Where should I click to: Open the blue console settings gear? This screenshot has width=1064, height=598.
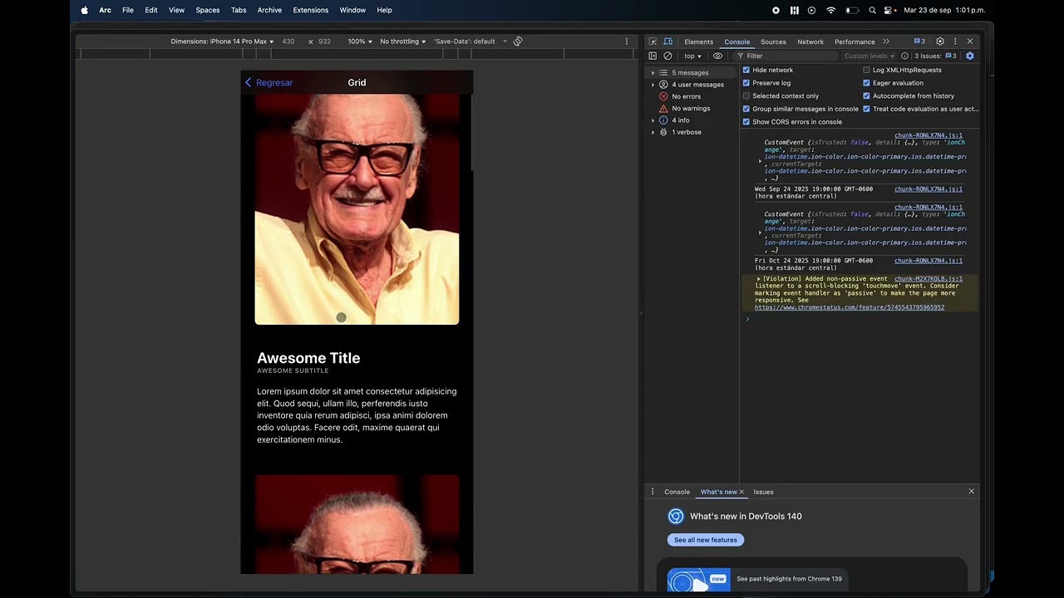click(969, 56)
